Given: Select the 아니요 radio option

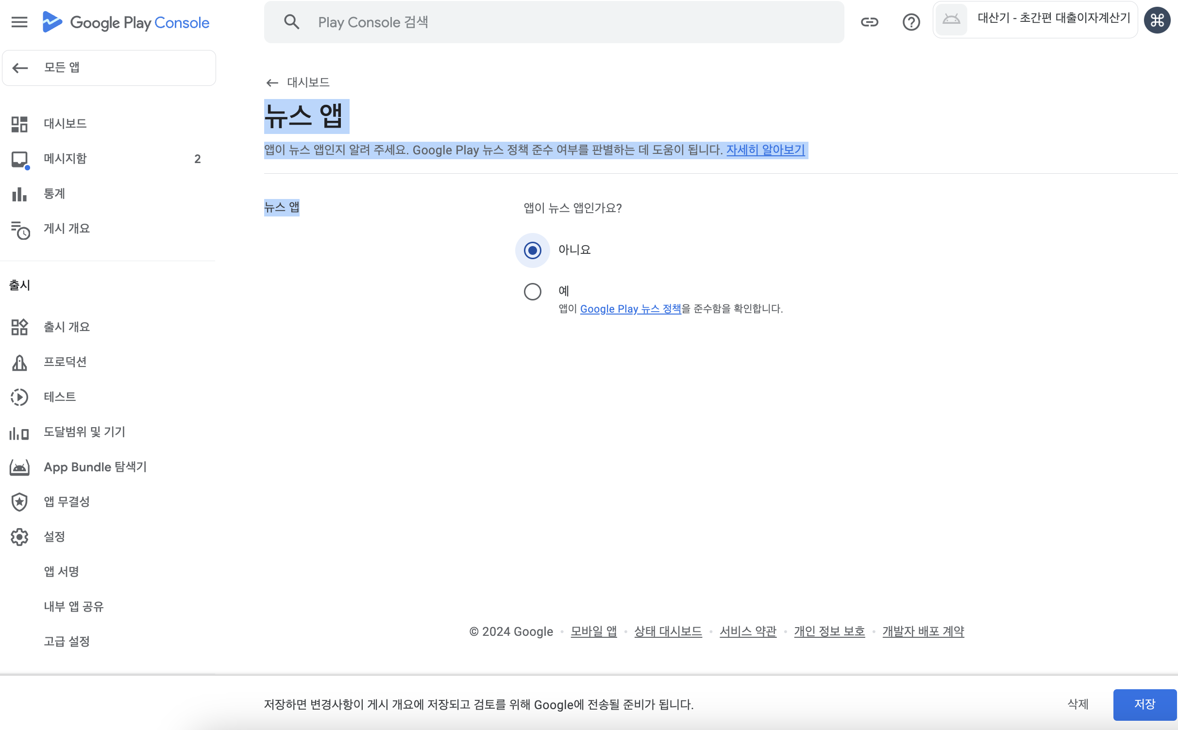Looking at the screenshot, I should [533, 250].
